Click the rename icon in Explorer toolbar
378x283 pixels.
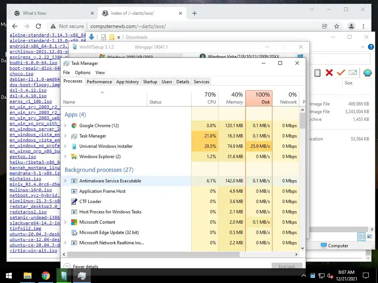tap(353, 73)
